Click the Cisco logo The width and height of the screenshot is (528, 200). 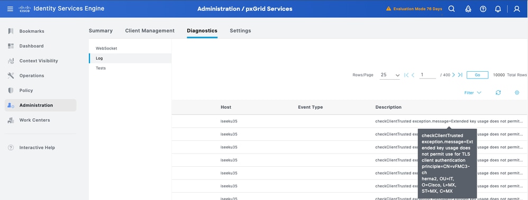[24, 9]
